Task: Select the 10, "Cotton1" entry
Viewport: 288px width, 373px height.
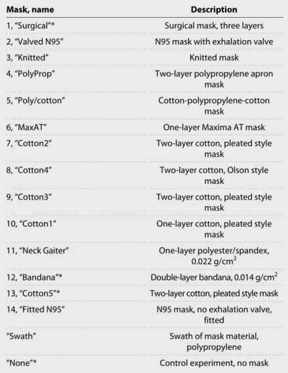Action: click(31, 224)
